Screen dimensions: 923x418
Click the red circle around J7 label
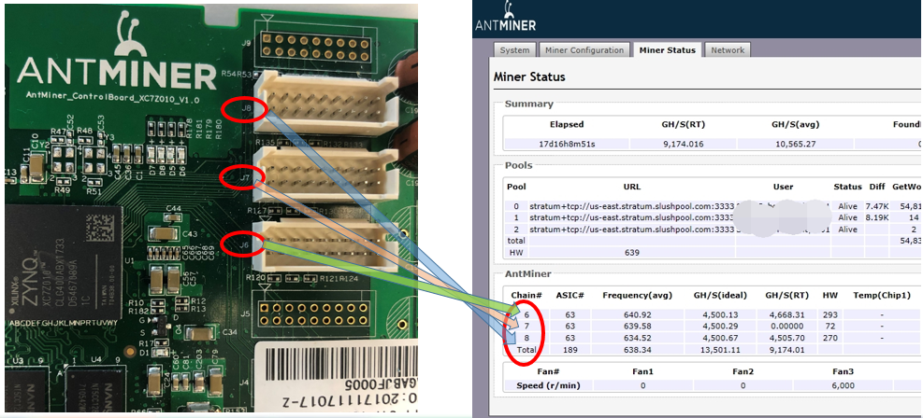[x=242, y=176]
